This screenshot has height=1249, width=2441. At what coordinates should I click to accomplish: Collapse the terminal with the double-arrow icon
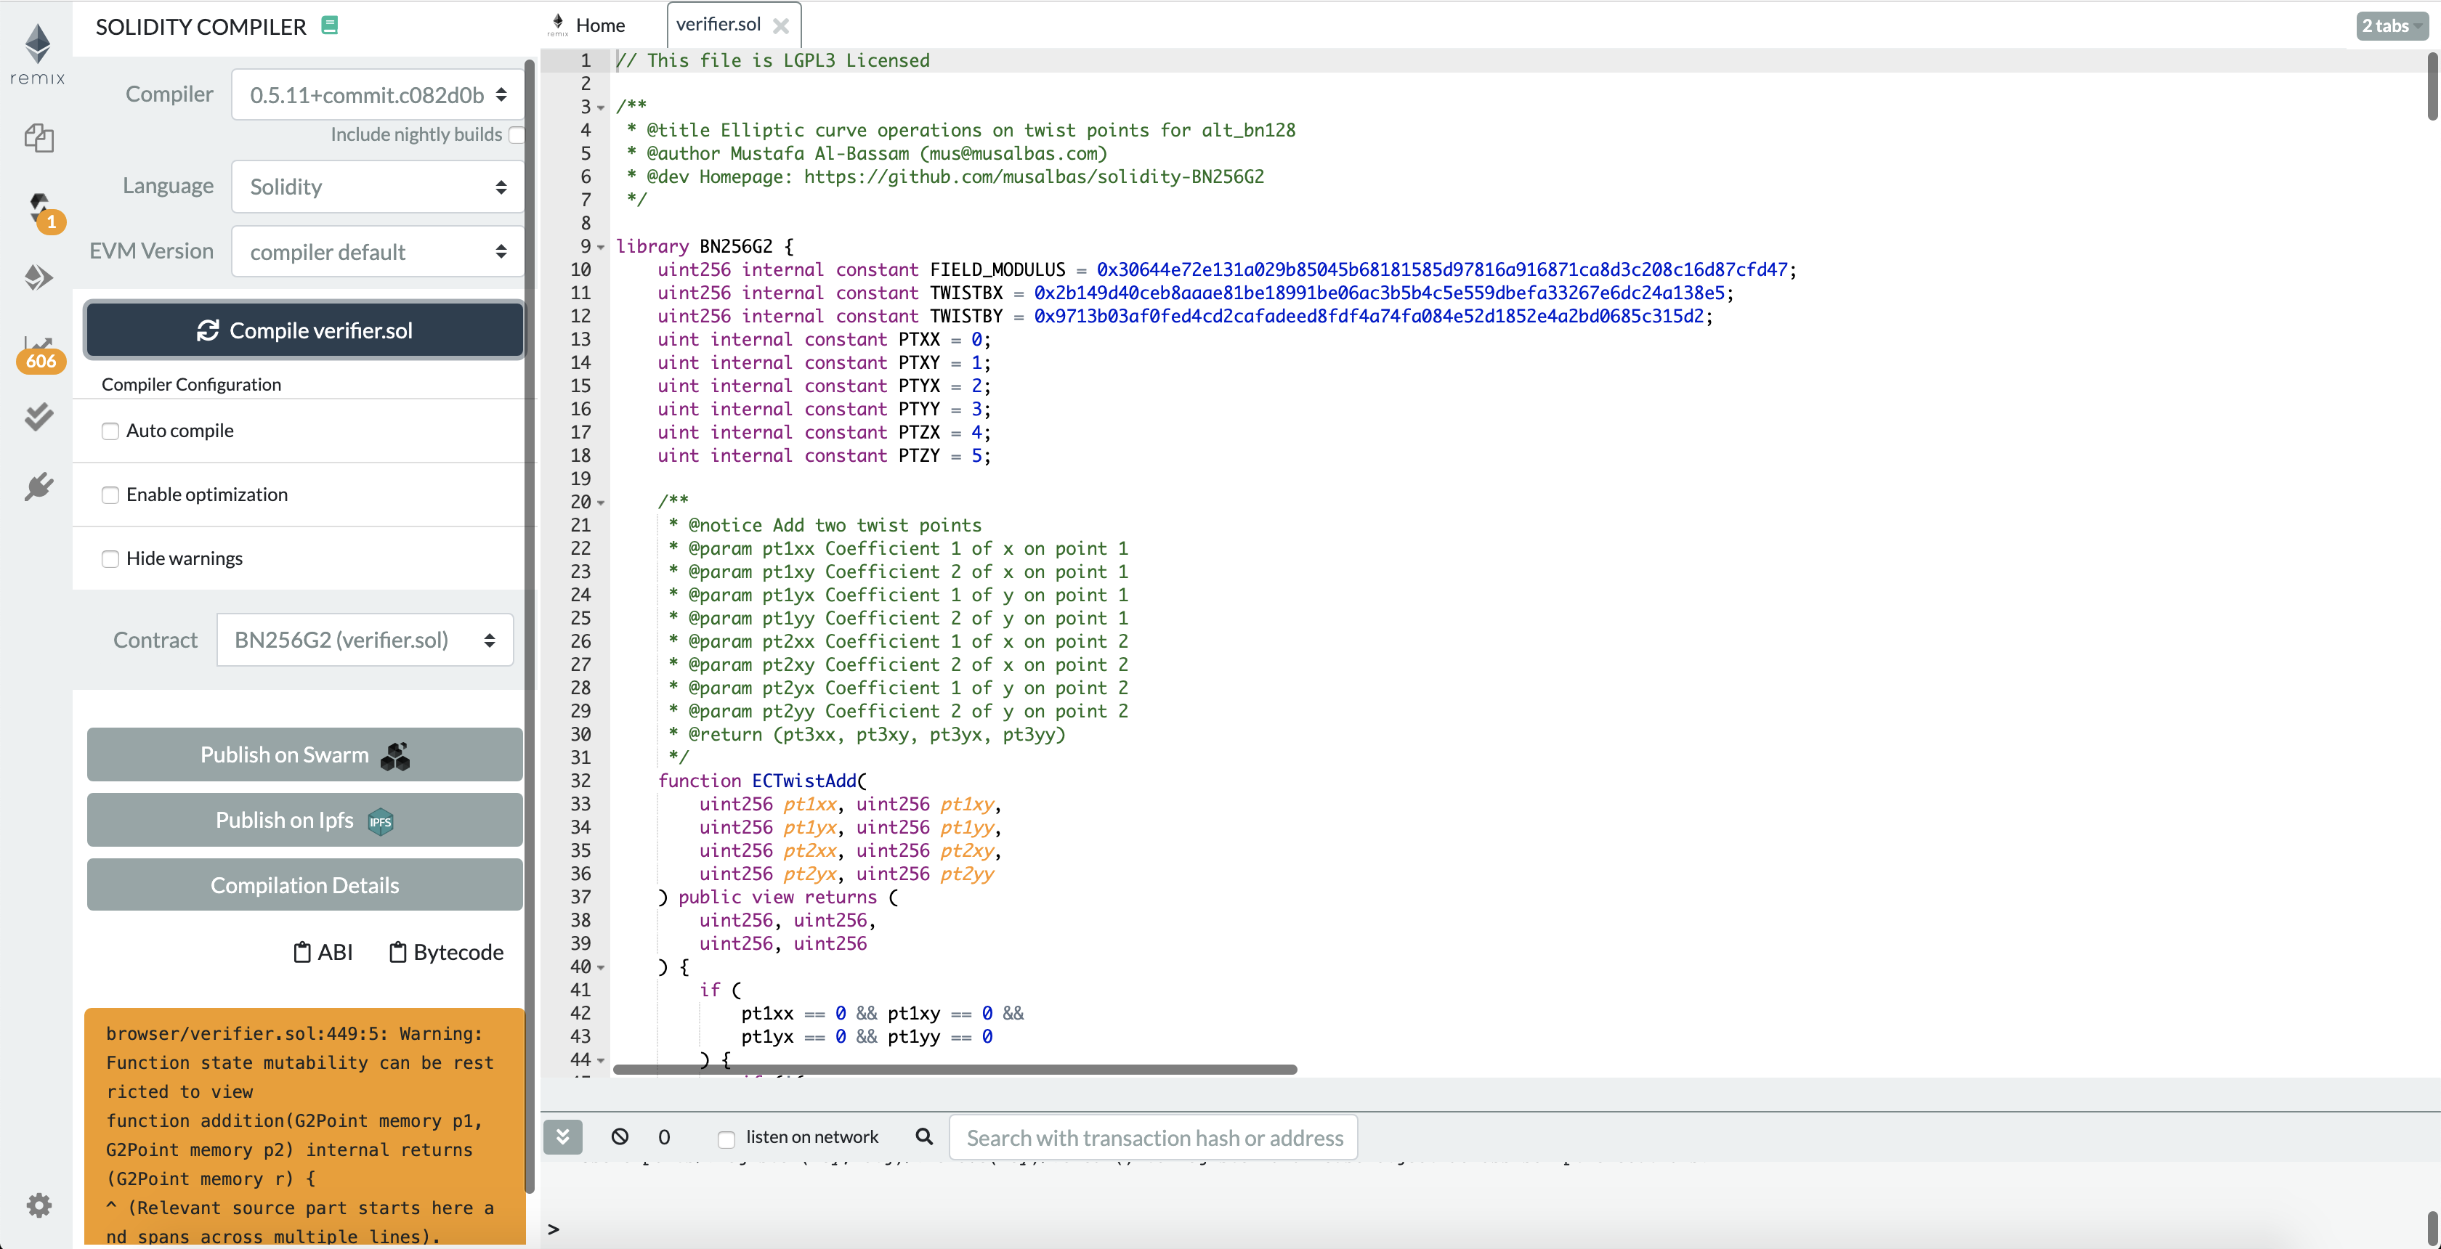(x=563, y=1136)
